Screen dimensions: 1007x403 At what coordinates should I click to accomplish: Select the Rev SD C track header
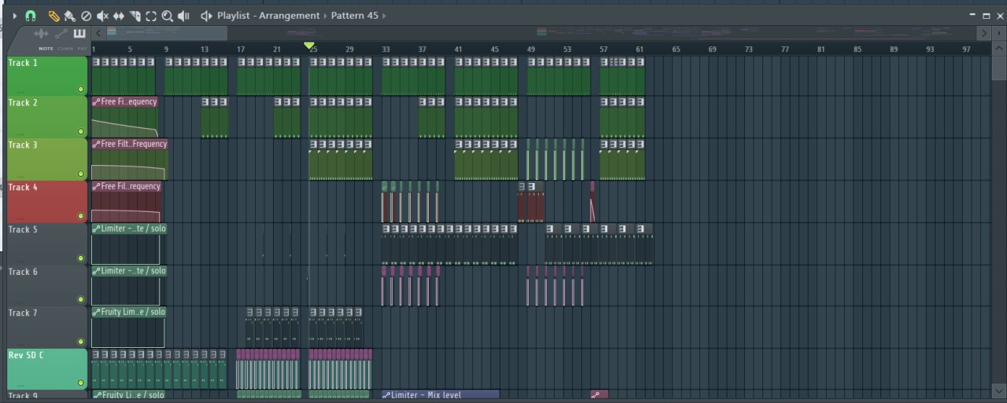click(46, 369)
